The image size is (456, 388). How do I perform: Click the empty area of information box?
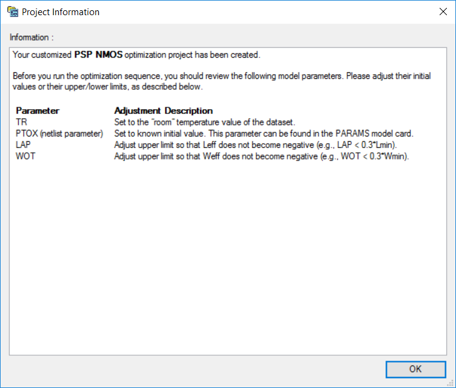228,256
